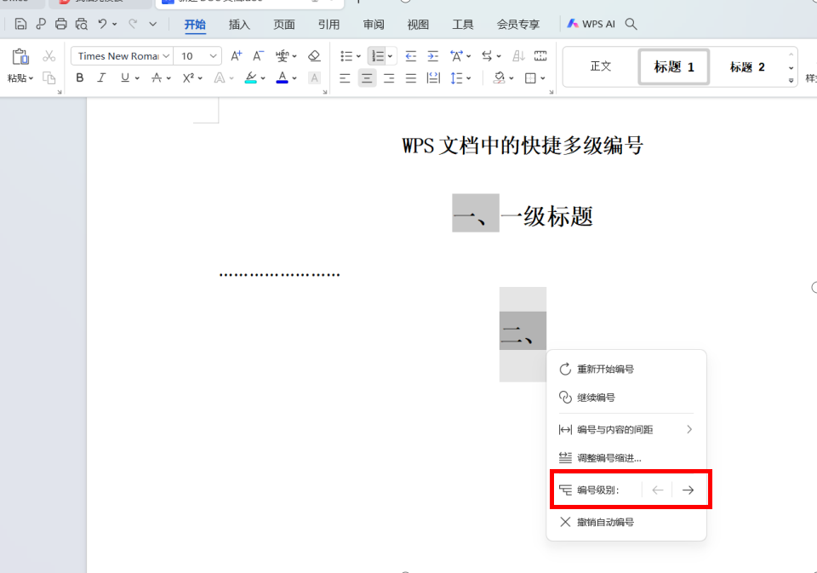Viewport: 817px width, 573px height.
Task: Click the WPS AI button
Action: coord(591,24)
